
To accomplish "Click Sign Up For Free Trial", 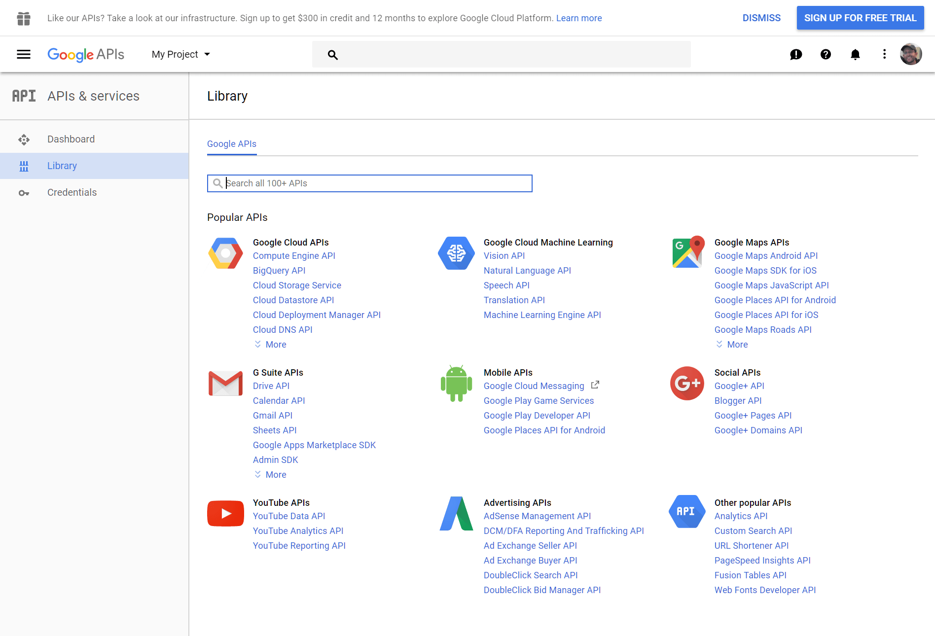I will tap(860, 18).
